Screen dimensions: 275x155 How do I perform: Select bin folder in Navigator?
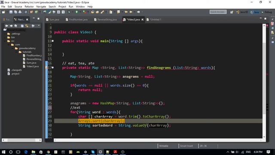11,37
